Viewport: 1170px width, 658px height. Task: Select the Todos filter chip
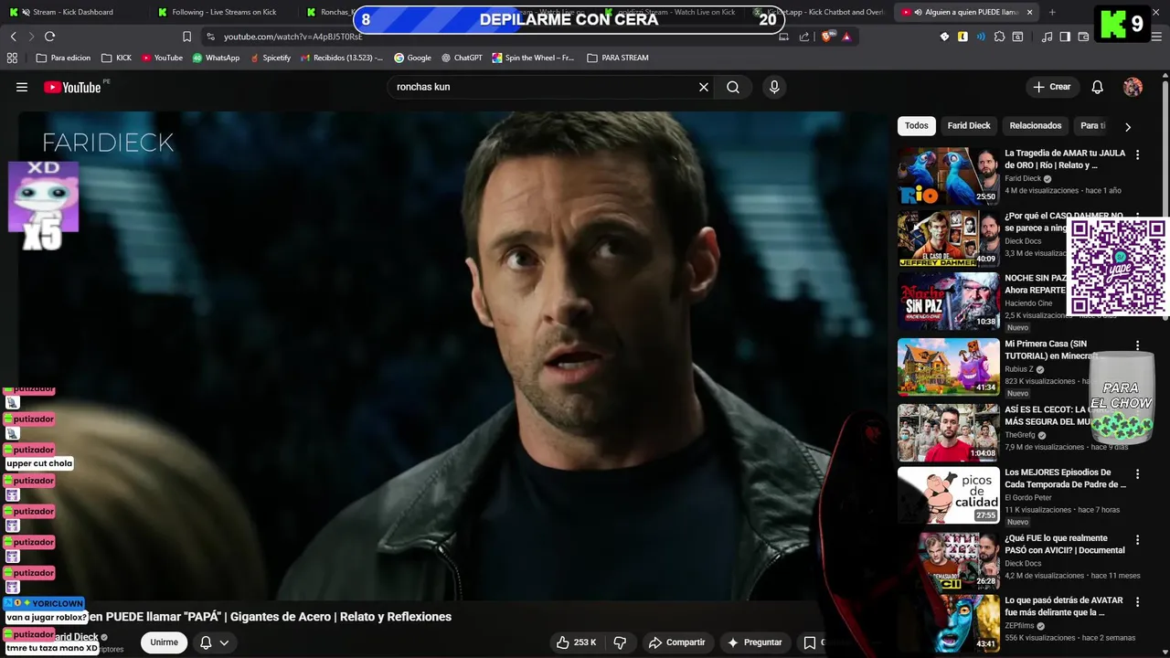(x=916, y=126)
